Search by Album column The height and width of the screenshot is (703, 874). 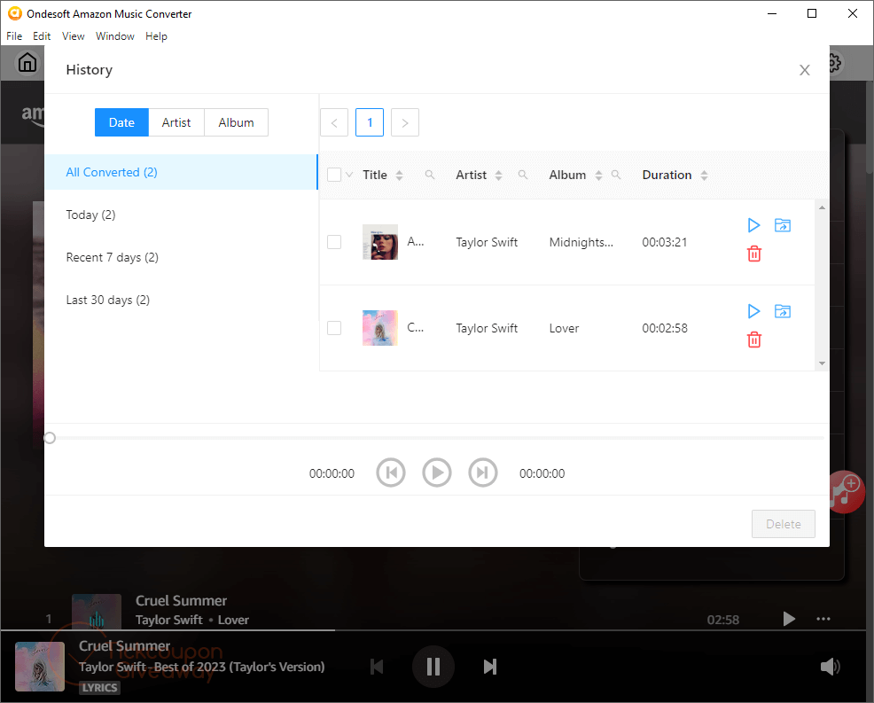pyautogui.click(x=616, y=175)
